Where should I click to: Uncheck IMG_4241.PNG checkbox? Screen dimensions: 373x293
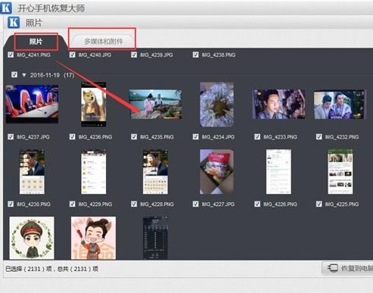(x=11, y=55)
